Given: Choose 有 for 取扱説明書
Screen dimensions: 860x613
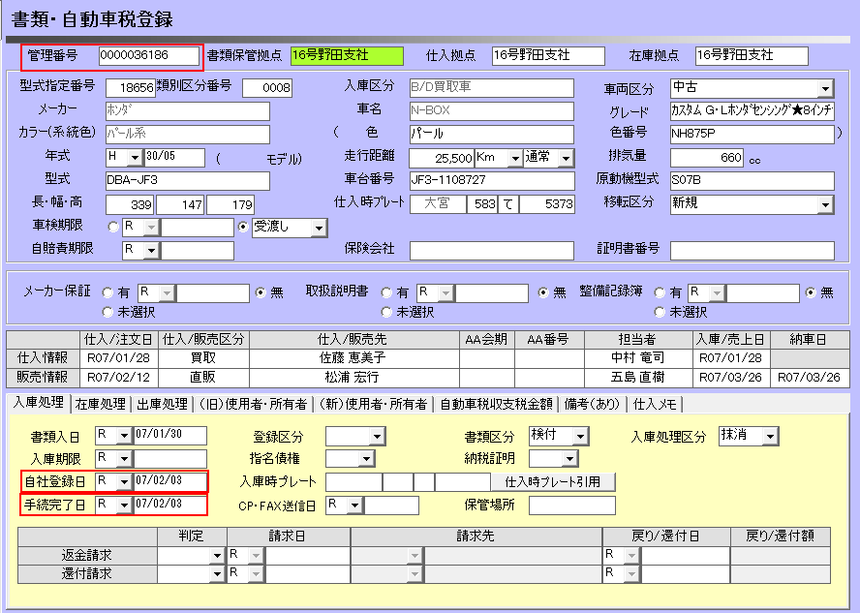Looking at the screenshot, I should point(386,292).
